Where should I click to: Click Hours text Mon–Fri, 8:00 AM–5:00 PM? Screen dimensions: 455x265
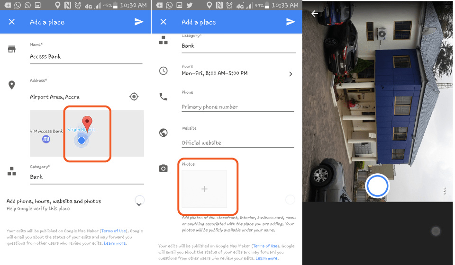(214, 73)
